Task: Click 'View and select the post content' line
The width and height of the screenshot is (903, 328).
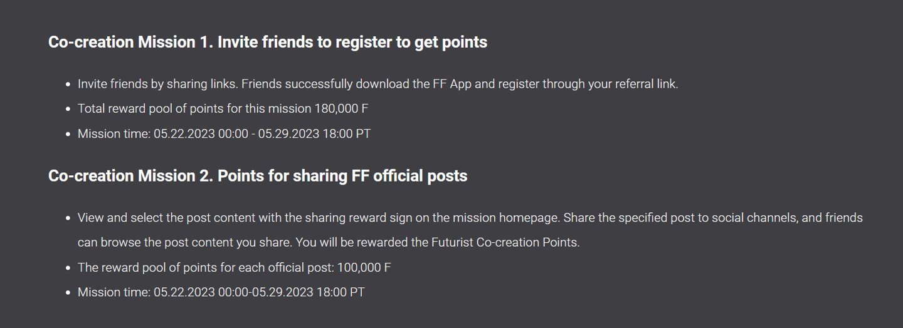Action: click(470, 218)
